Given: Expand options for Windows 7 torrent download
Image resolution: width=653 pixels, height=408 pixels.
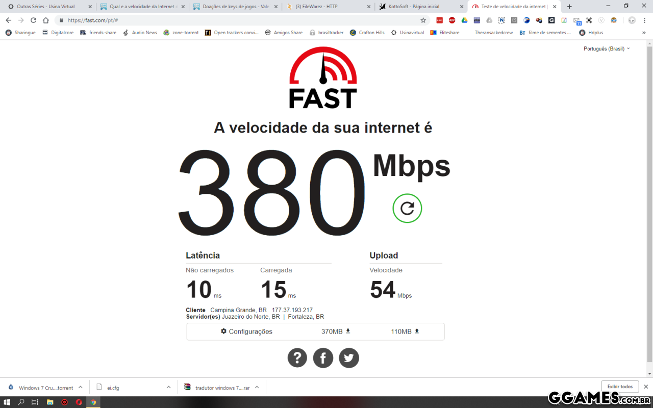Looking at the screenshot, I should pos(80,388).
